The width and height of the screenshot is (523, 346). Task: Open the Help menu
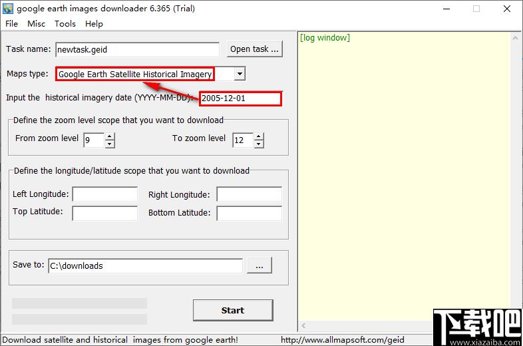click(94, 24)
